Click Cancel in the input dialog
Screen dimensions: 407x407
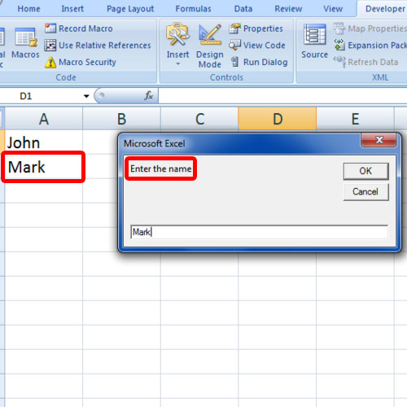coord(365,192)
